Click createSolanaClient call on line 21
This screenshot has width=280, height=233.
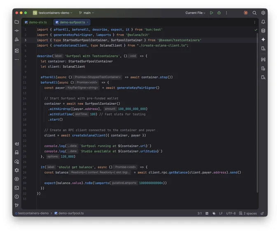coord(89,135)
